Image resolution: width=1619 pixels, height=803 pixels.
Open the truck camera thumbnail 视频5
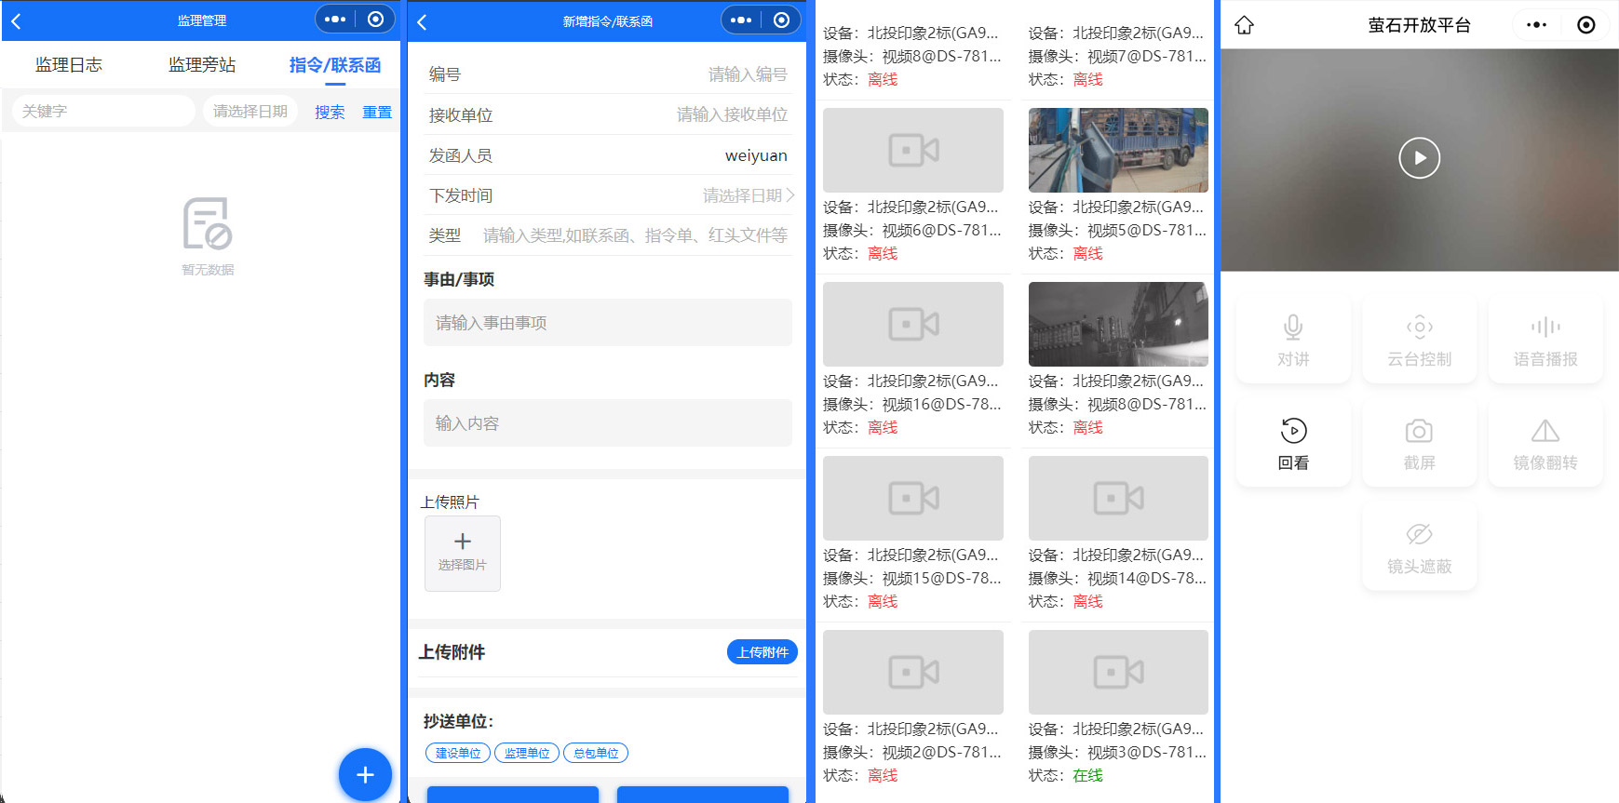1118,150
